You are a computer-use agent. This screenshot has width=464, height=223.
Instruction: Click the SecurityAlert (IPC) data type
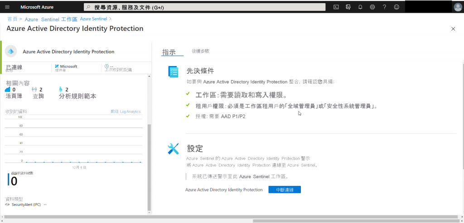[x=26, y=204]
